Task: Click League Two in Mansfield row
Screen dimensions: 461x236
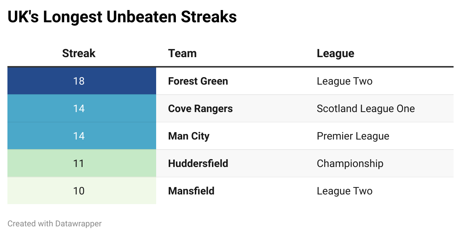Action: pos(345,191)
